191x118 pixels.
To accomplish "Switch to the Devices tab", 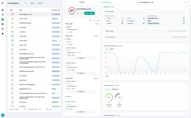I will click(40, 3).
